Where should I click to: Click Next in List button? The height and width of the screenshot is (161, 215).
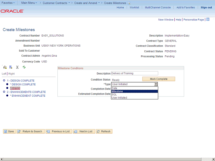pos(84,131)
